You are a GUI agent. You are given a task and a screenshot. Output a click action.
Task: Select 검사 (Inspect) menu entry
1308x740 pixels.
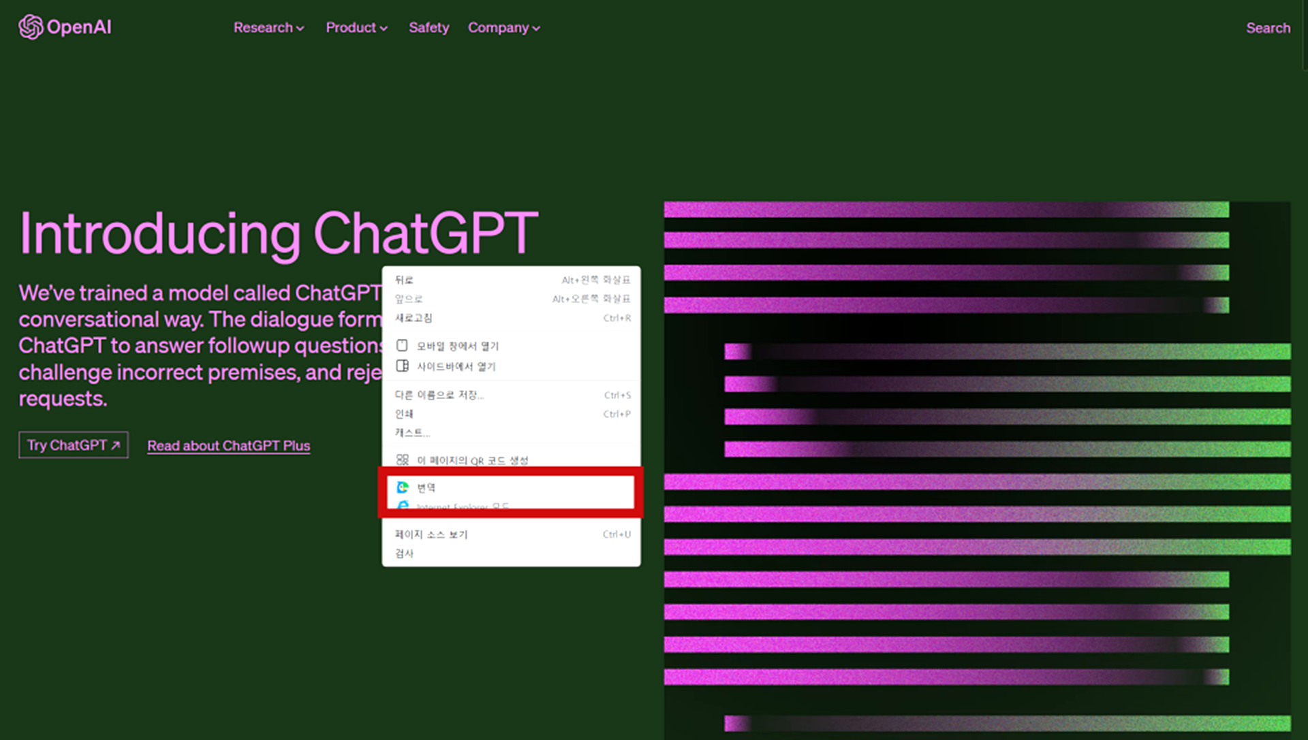coord(404,553)
